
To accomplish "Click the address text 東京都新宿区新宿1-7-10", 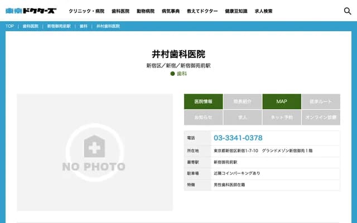I will (236, 151).
